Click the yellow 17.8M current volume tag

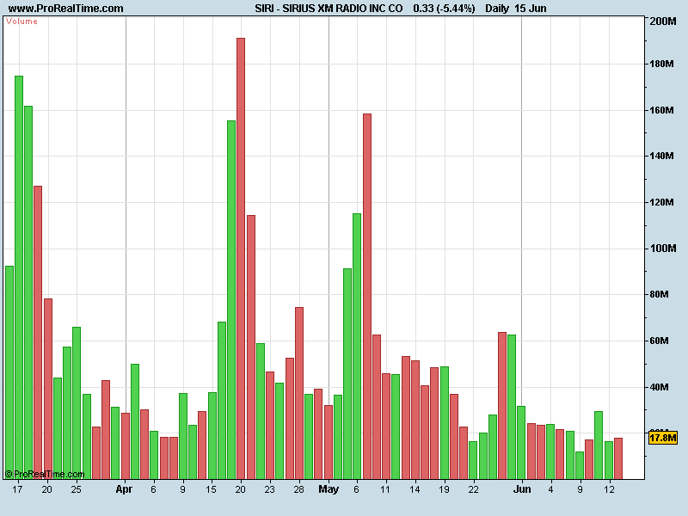point(662,438)
